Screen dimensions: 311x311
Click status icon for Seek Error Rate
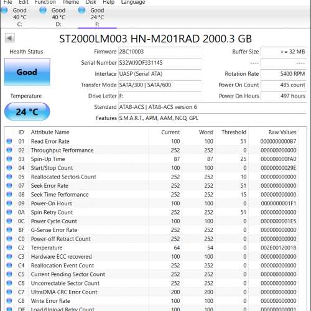(x=9, y=185)
